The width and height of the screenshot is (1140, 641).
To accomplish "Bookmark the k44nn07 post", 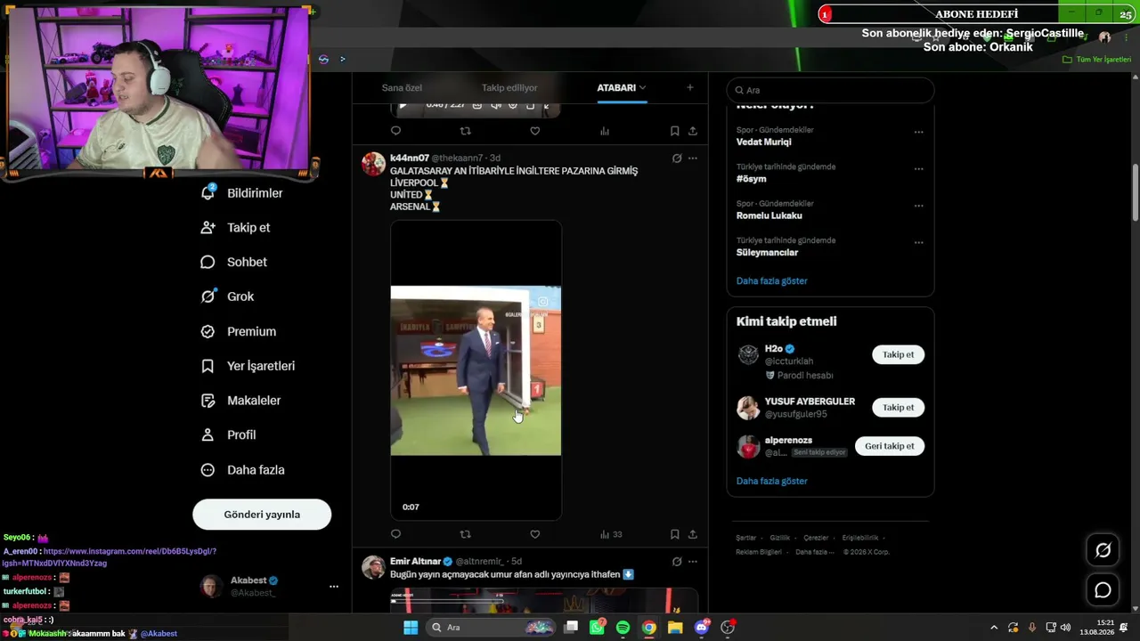I will click(x=674, y=534).
